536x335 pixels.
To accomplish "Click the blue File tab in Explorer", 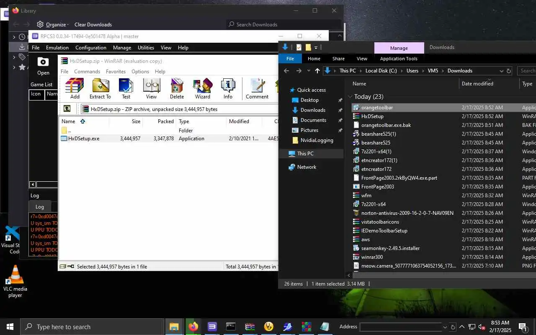I will coord(290,59).
